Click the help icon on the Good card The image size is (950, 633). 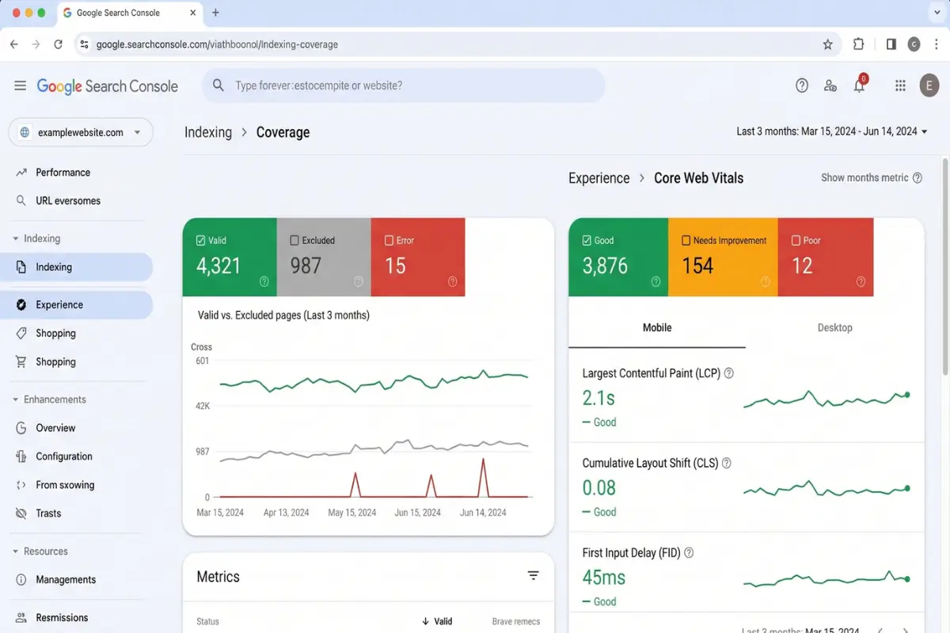[655, 281]
